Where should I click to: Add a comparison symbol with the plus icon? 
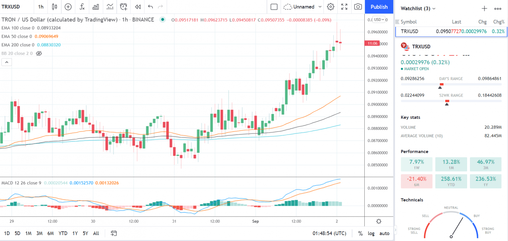[68, 7]
